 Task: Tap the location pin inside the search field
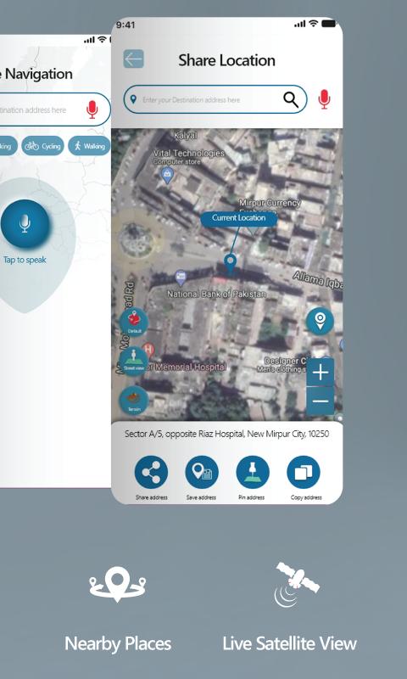pos(133,99)
